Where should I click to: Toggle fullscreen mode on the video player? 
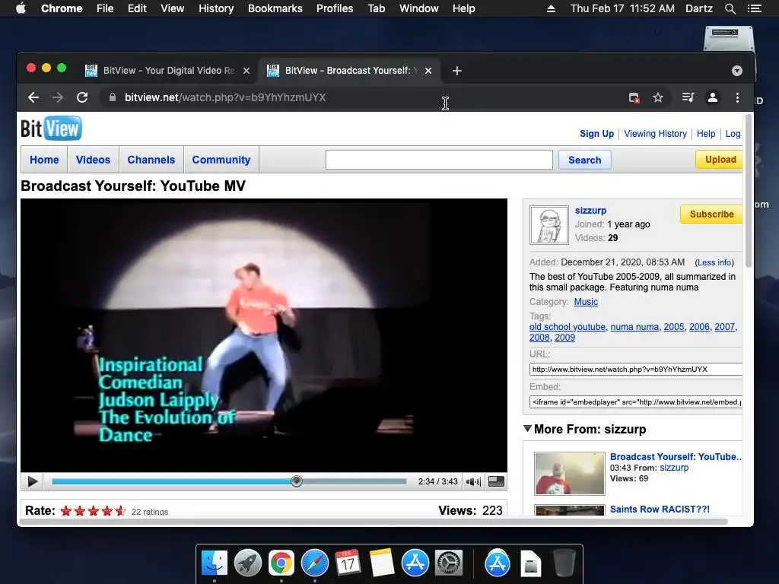pyautogui.click(x=496, y=481)
